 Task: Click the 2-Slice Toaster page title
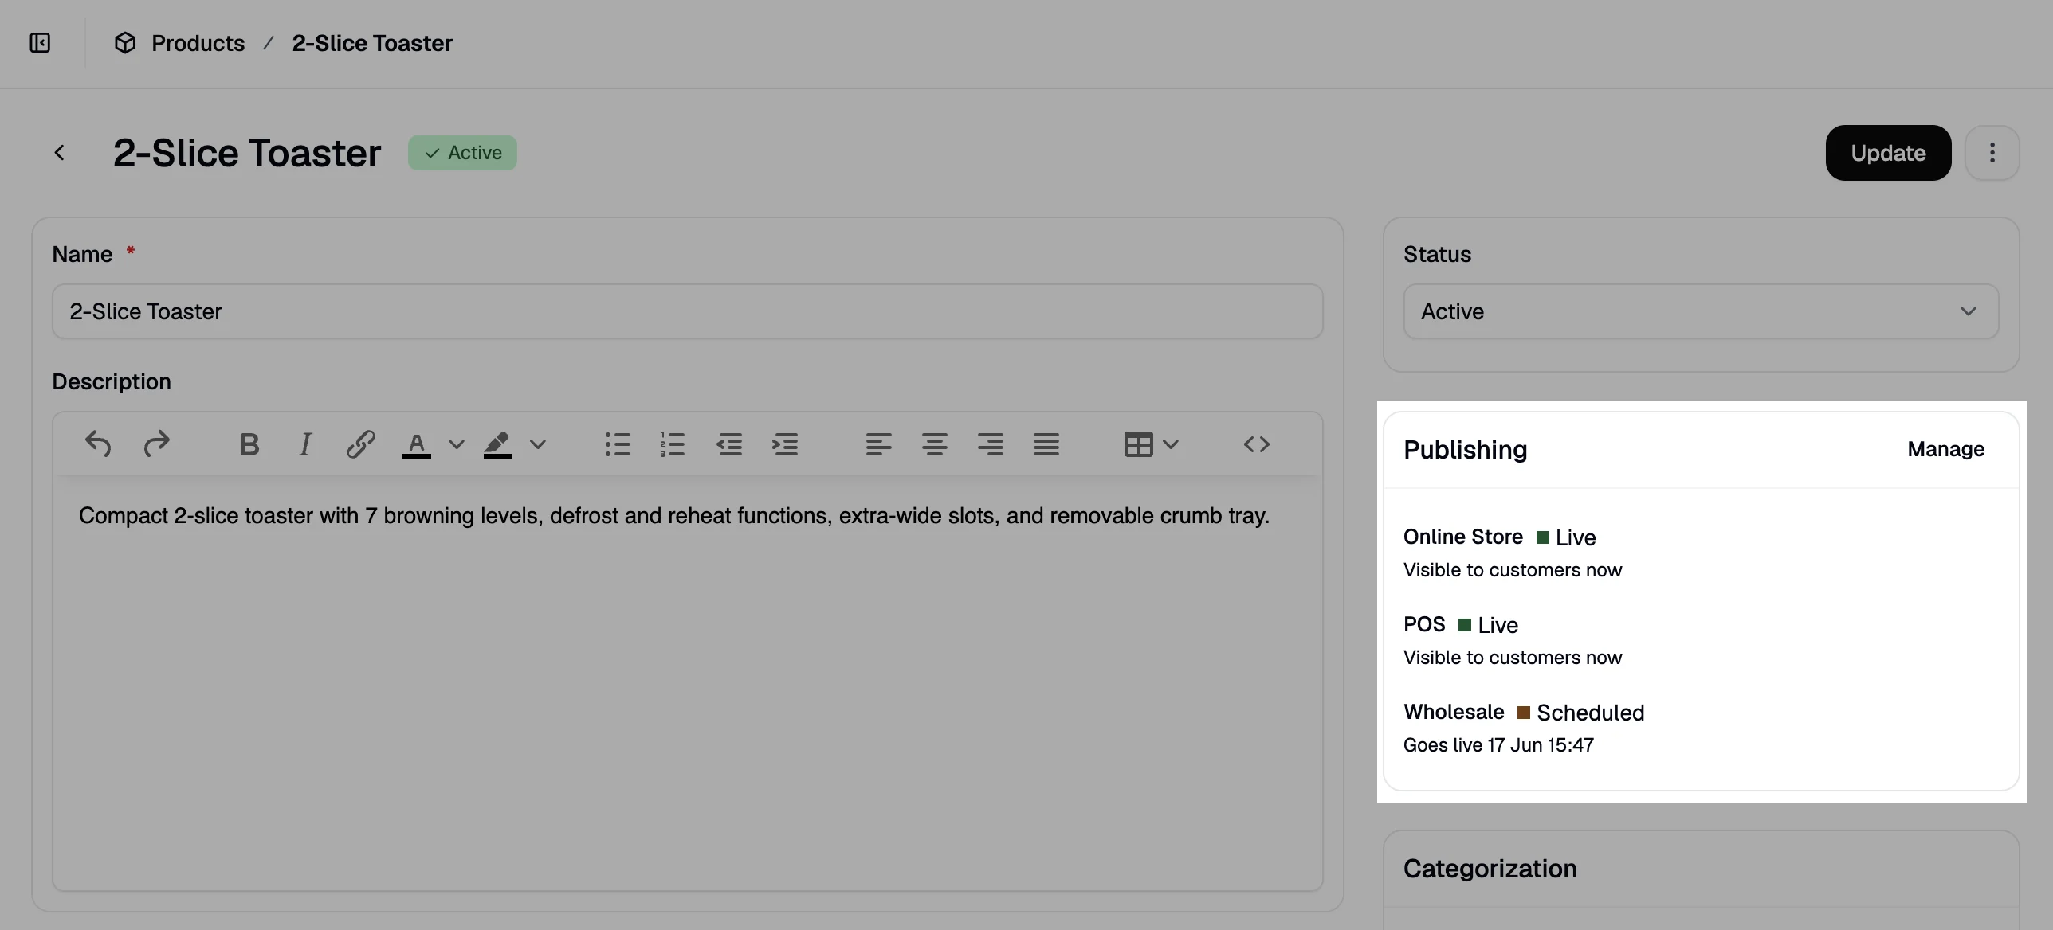(x=247, y=153)
